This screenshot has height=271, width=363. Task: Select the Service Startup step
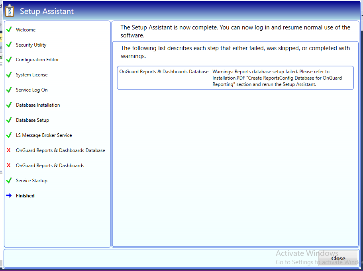pos(31,181)
